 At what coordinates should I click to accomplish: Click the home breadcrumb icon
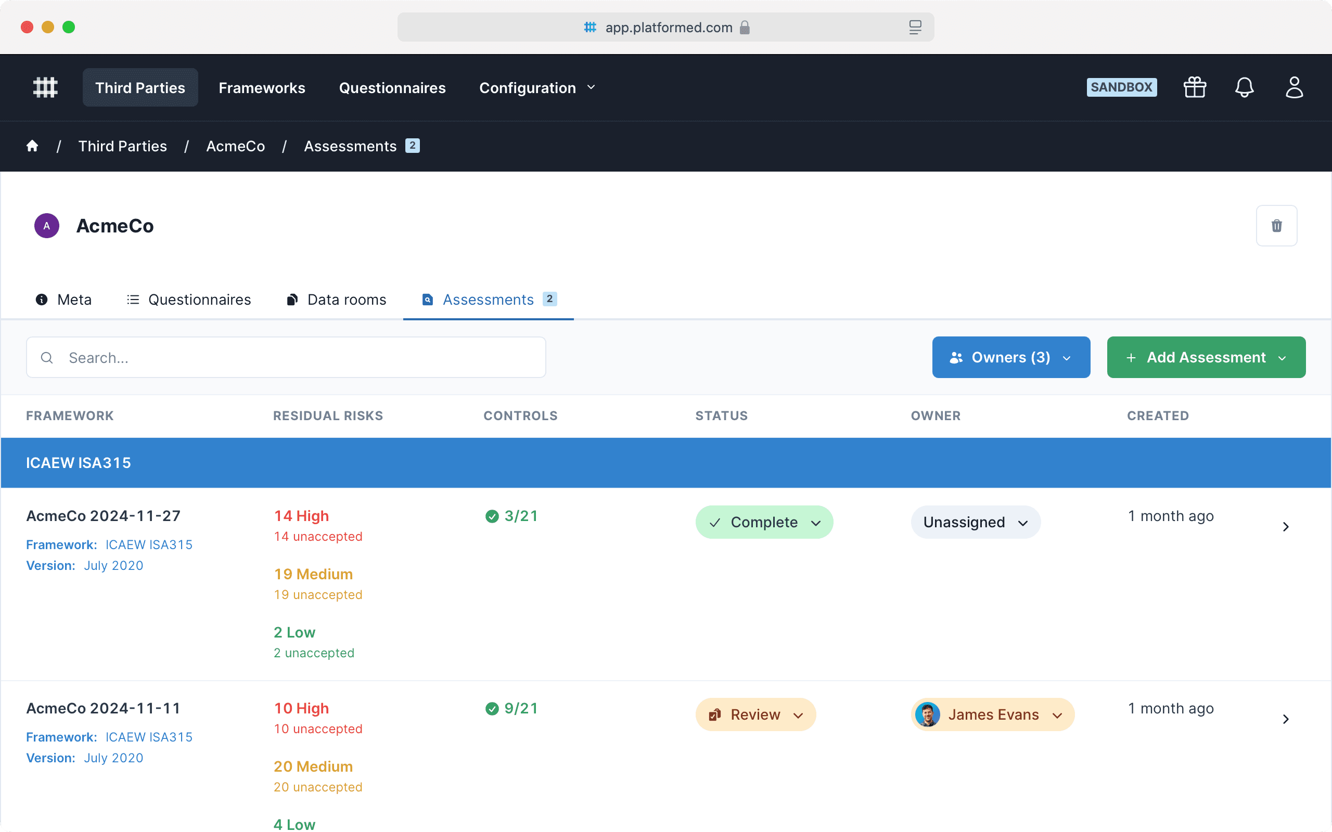click(x=32, y=146)
